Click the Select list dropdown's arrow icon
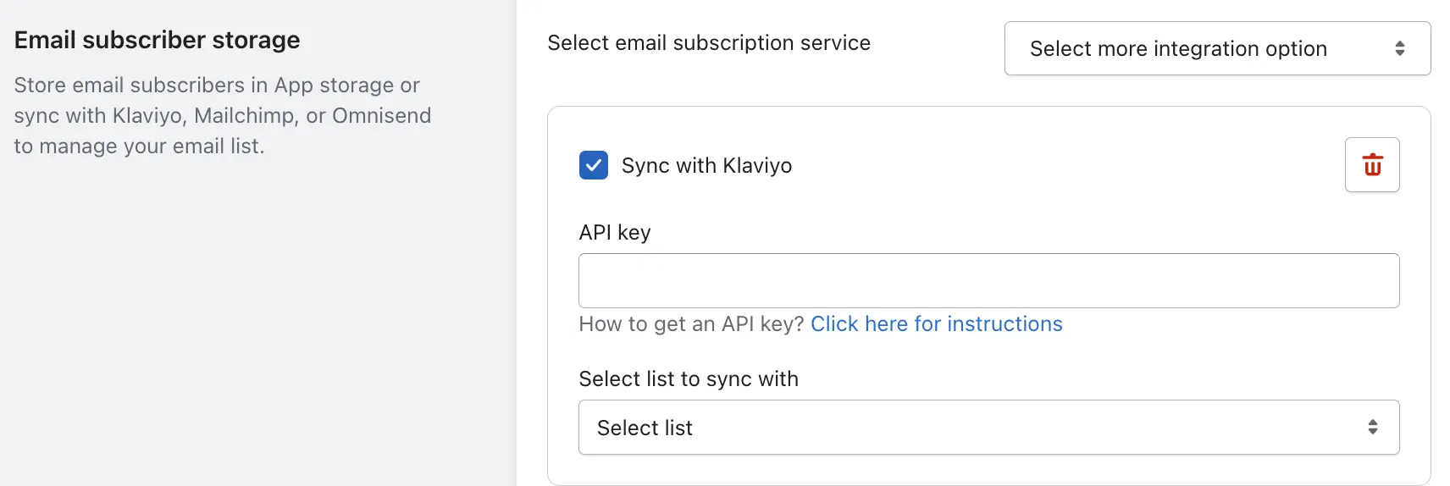 [x=1372, y=428]
